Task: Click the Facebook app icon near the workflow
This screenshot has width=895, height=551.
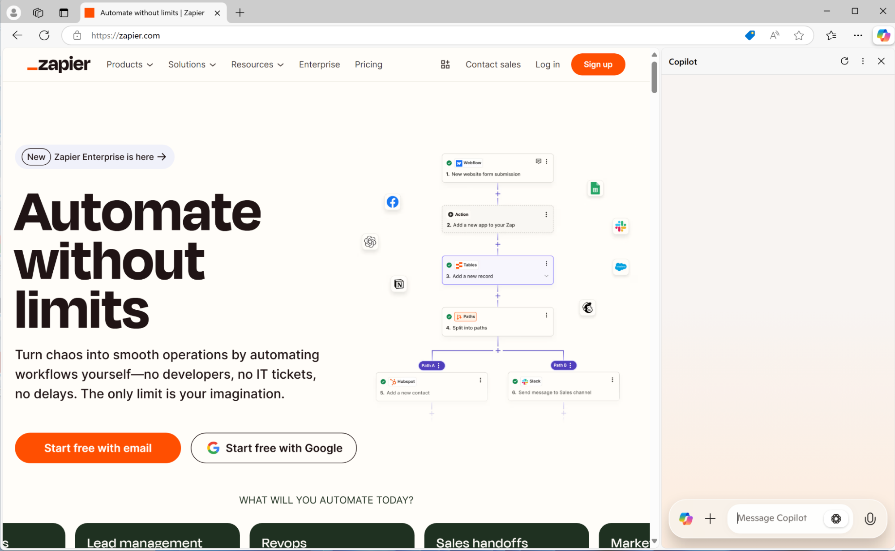Action: click(x=392, y=202)
